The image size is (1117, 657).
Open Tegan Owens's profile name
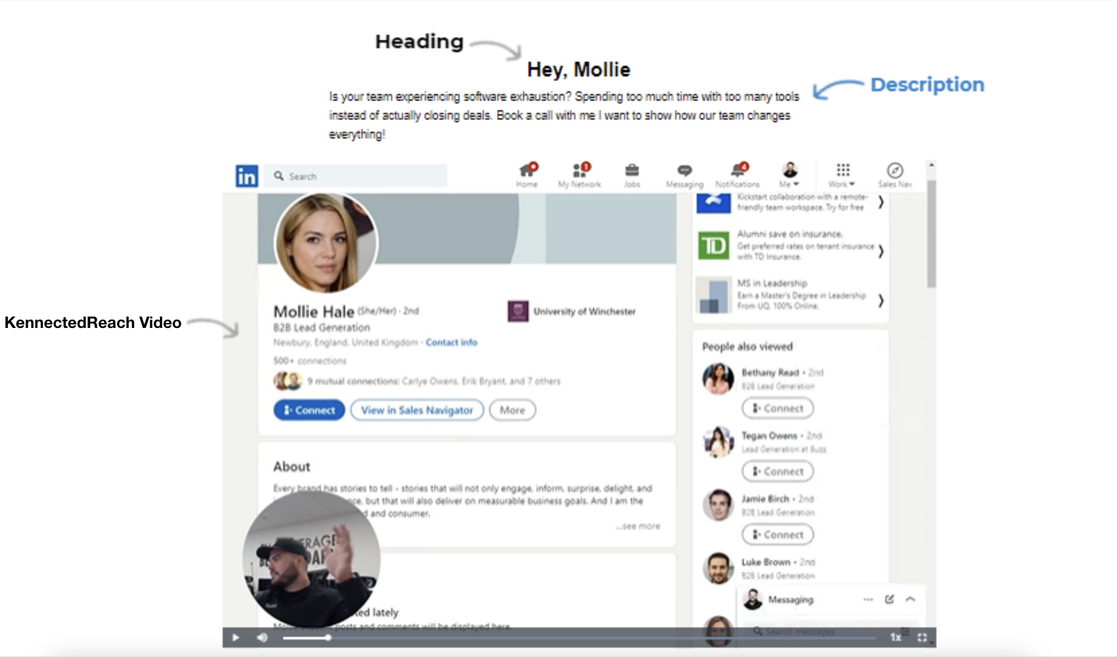770,435
